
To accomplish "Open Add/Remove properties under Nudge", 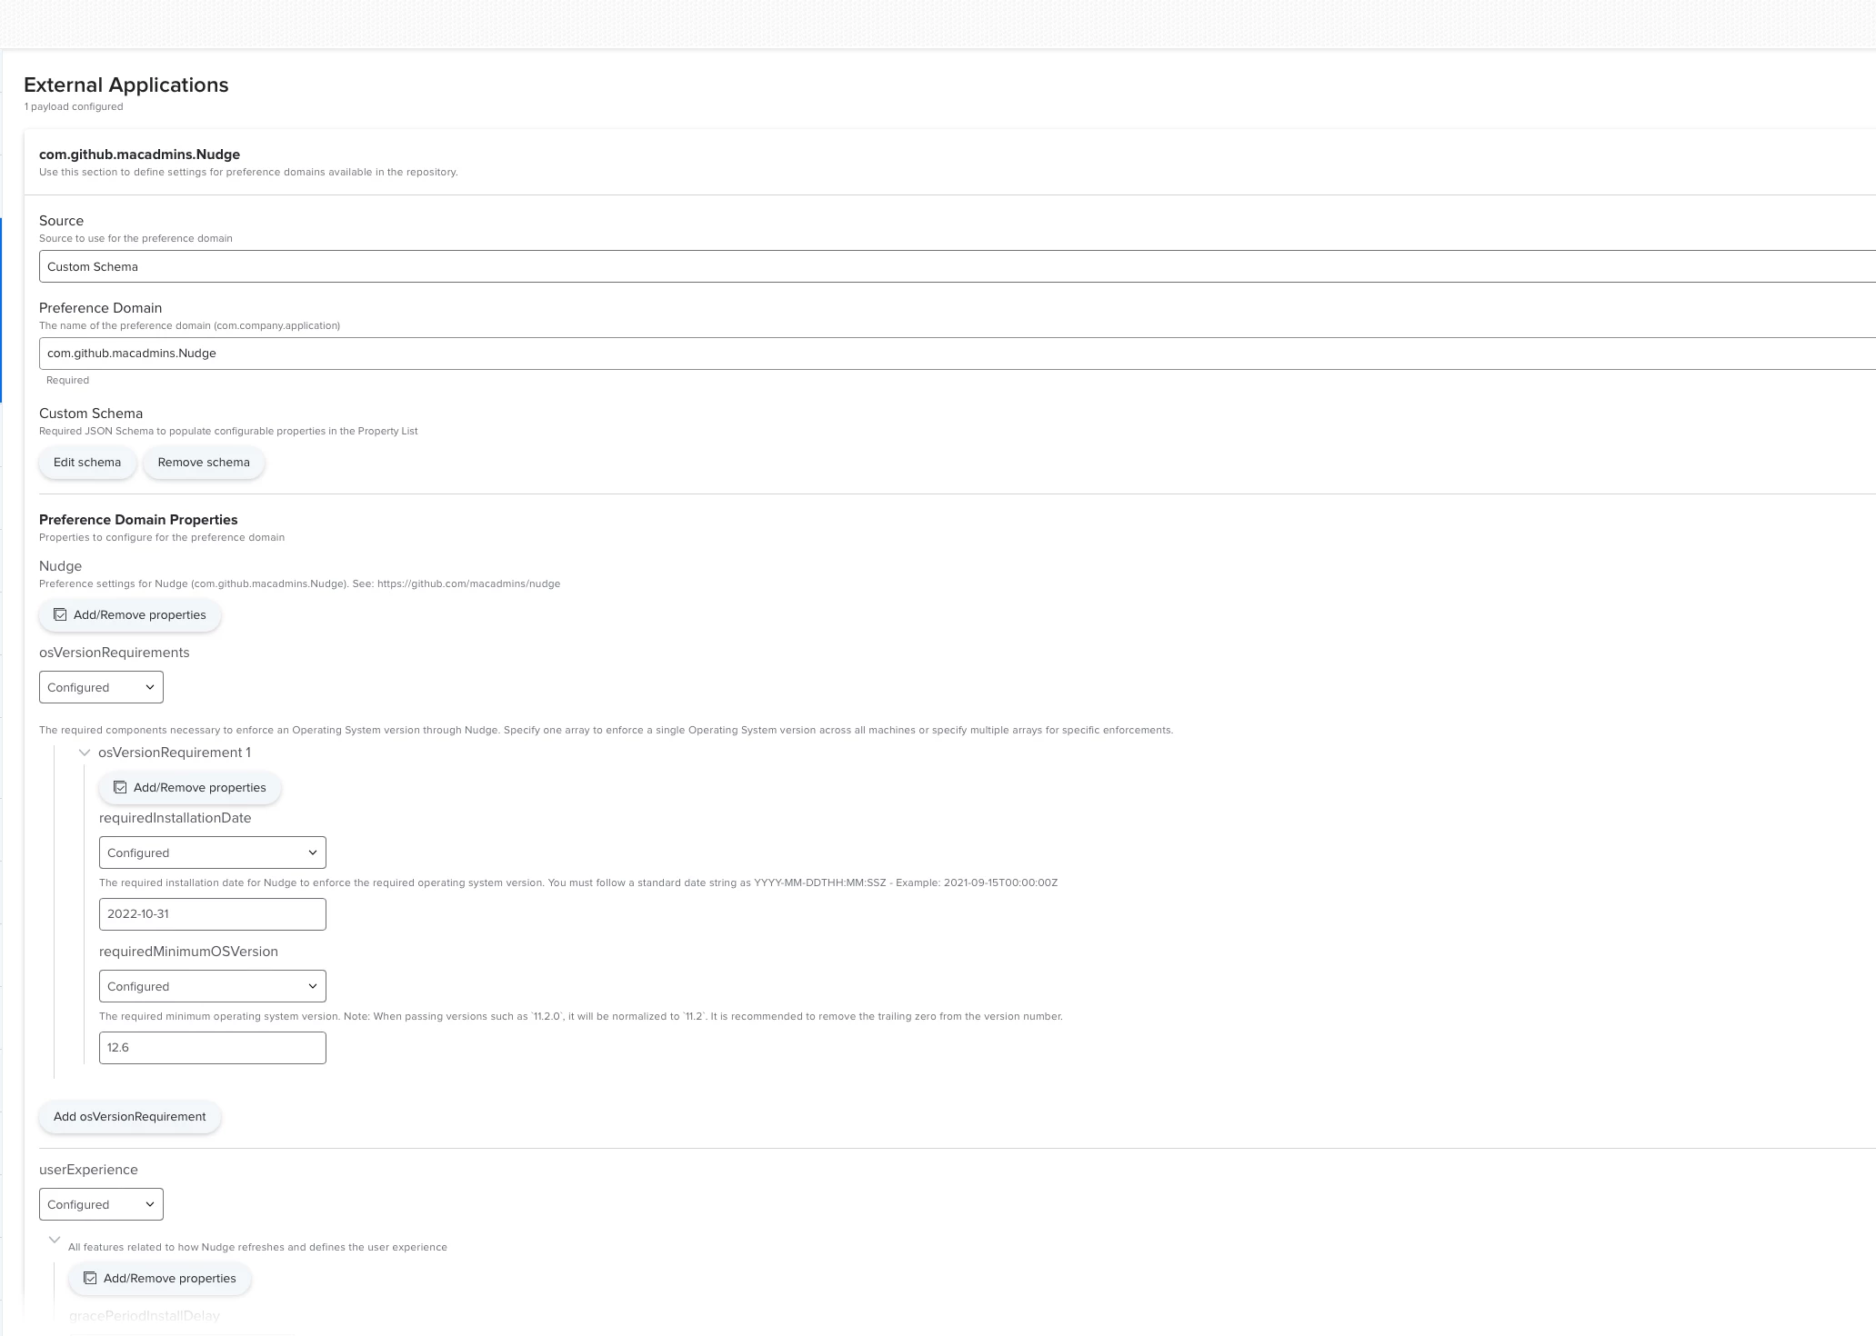I will [x=130, y=615].
